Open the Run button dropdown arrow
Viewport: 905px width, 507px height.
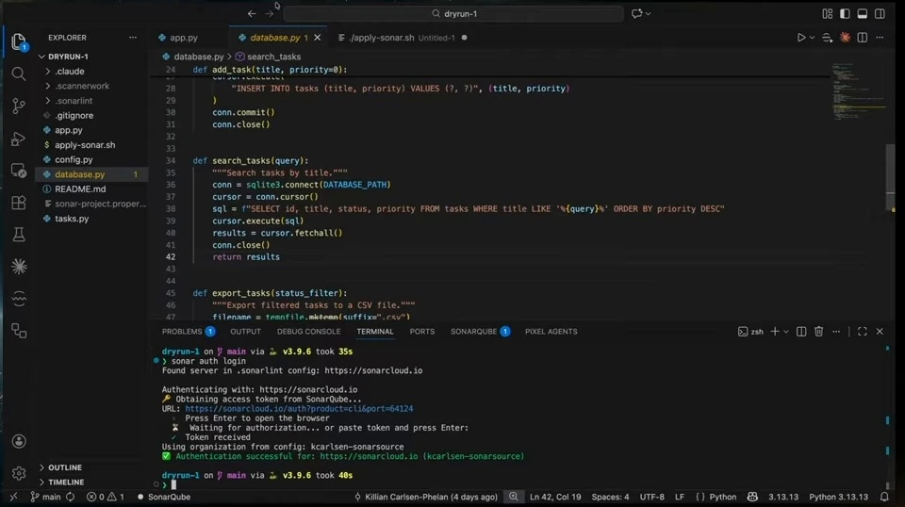[x=812, y=38]
